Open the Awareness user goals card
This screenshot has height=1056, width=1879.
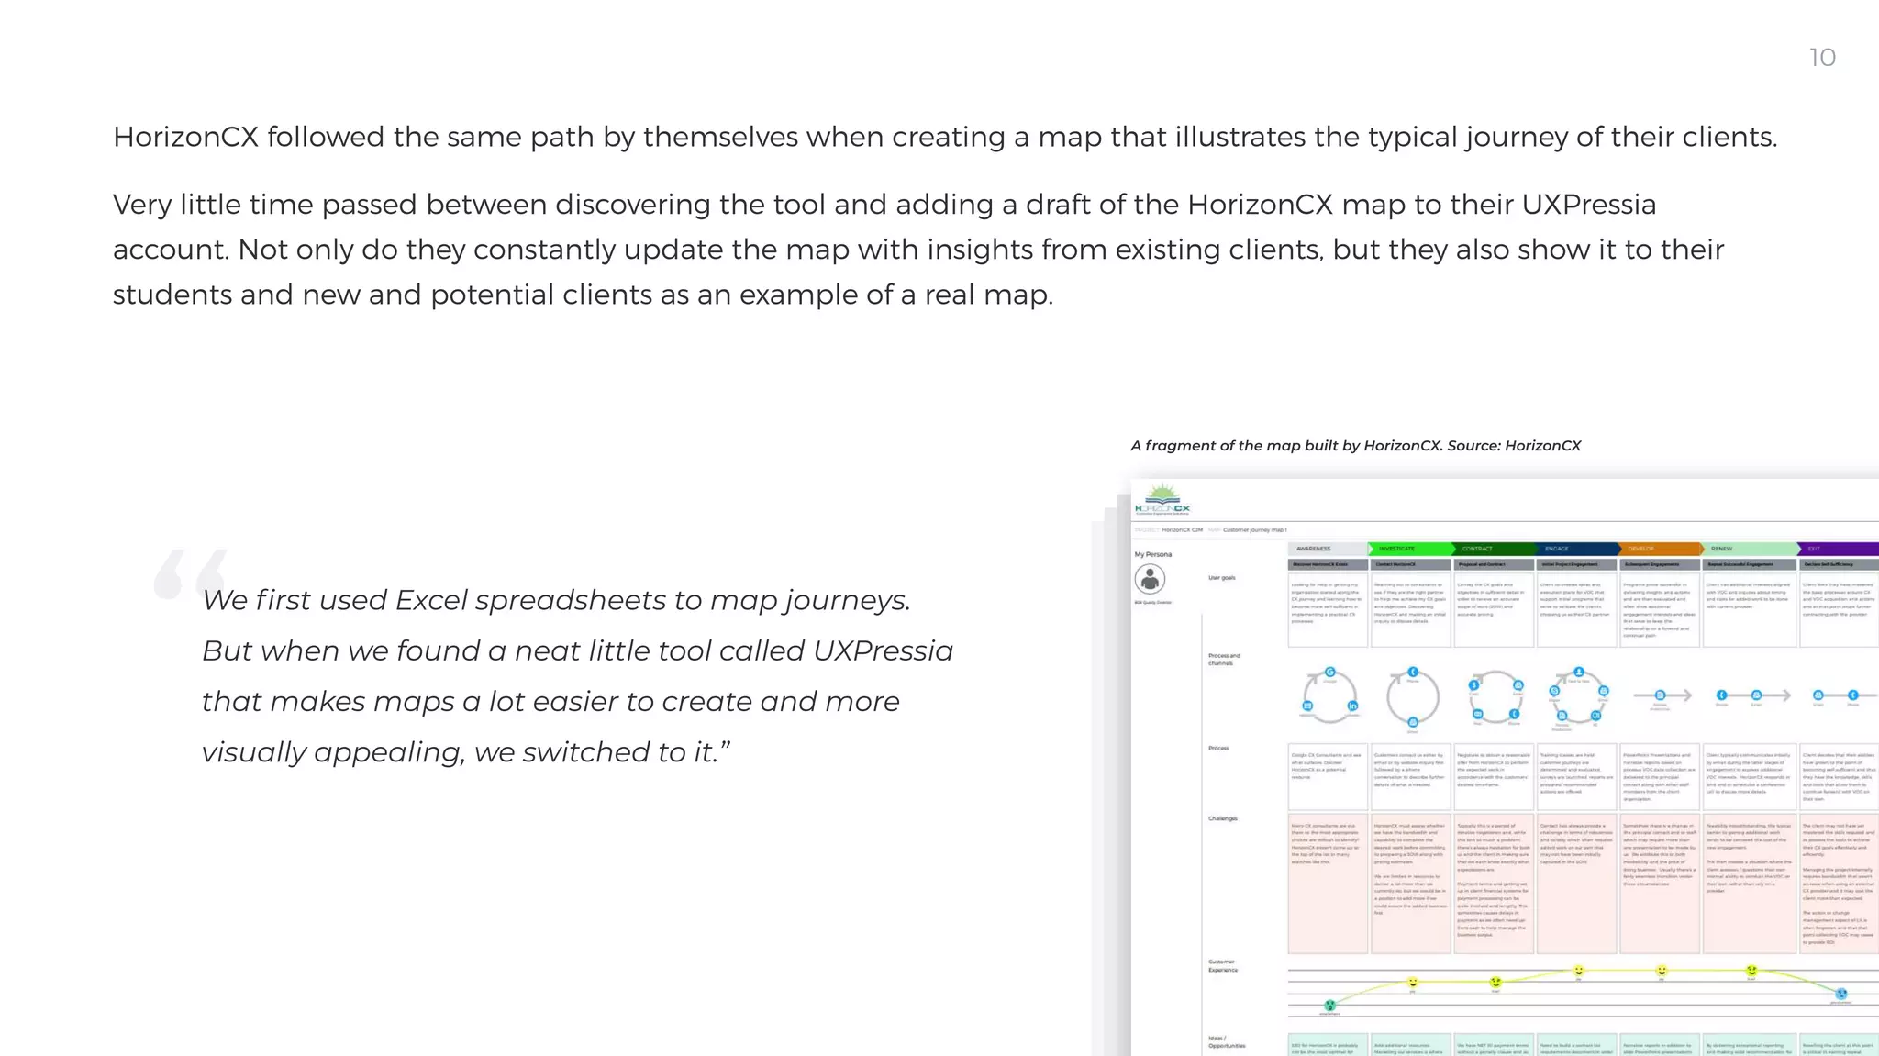1328,611
